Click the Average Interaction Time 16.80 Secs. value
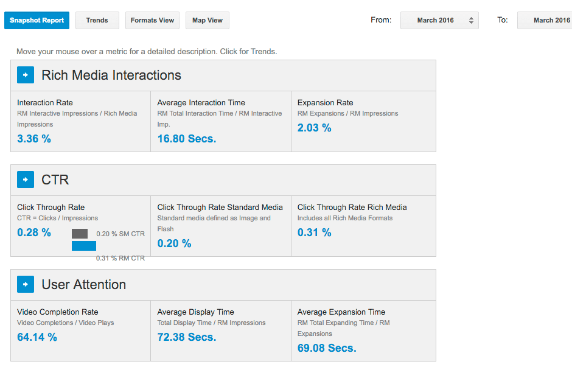The width and height of the screenshot is (572, 367). point(187,139)
